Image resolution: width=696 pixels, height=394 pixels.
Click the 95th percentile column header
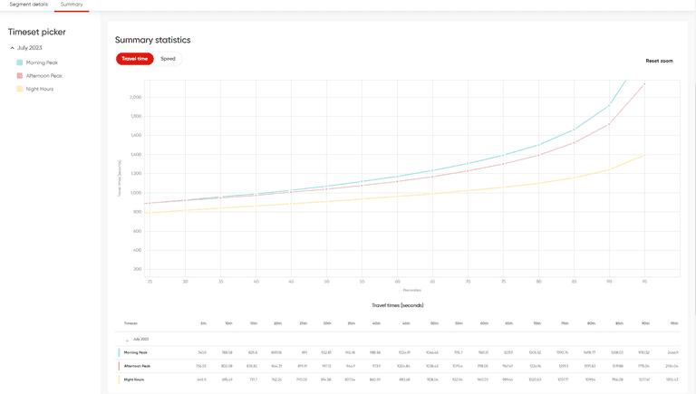point(673,322)
